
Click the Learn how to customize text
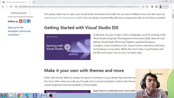(114, 91)
